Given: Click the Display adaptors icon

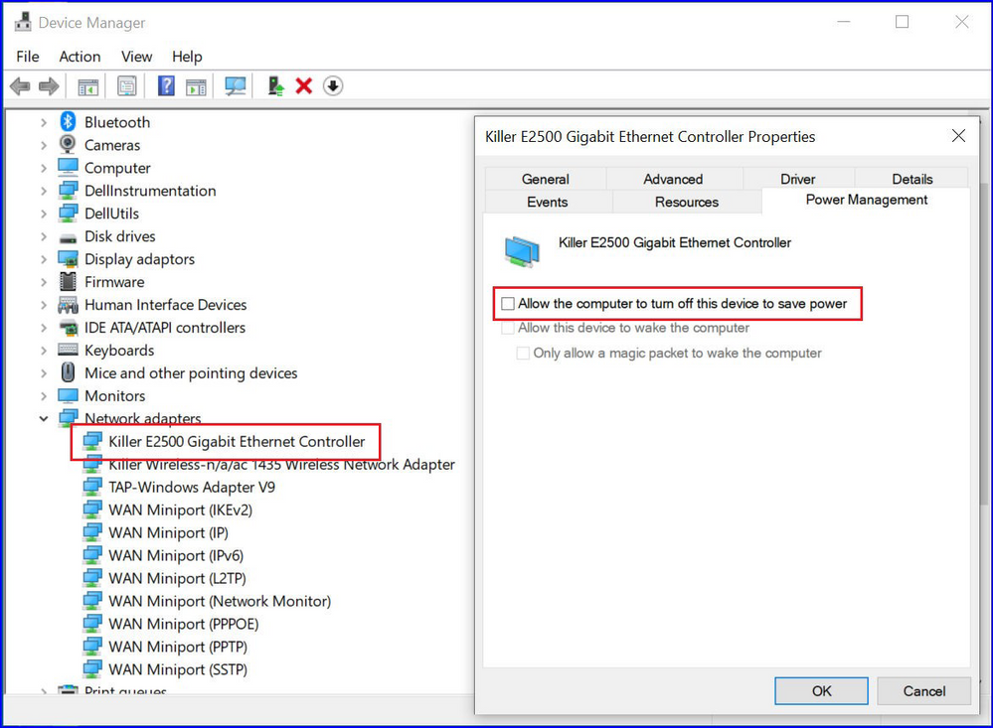Looking at the screenshot, I should tap(68, 259).
